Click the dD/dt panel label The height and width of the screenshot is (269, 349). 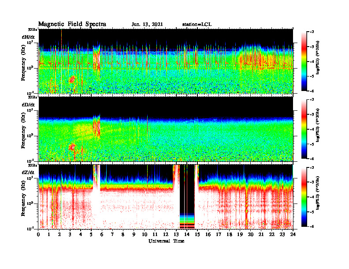point(28,105)
